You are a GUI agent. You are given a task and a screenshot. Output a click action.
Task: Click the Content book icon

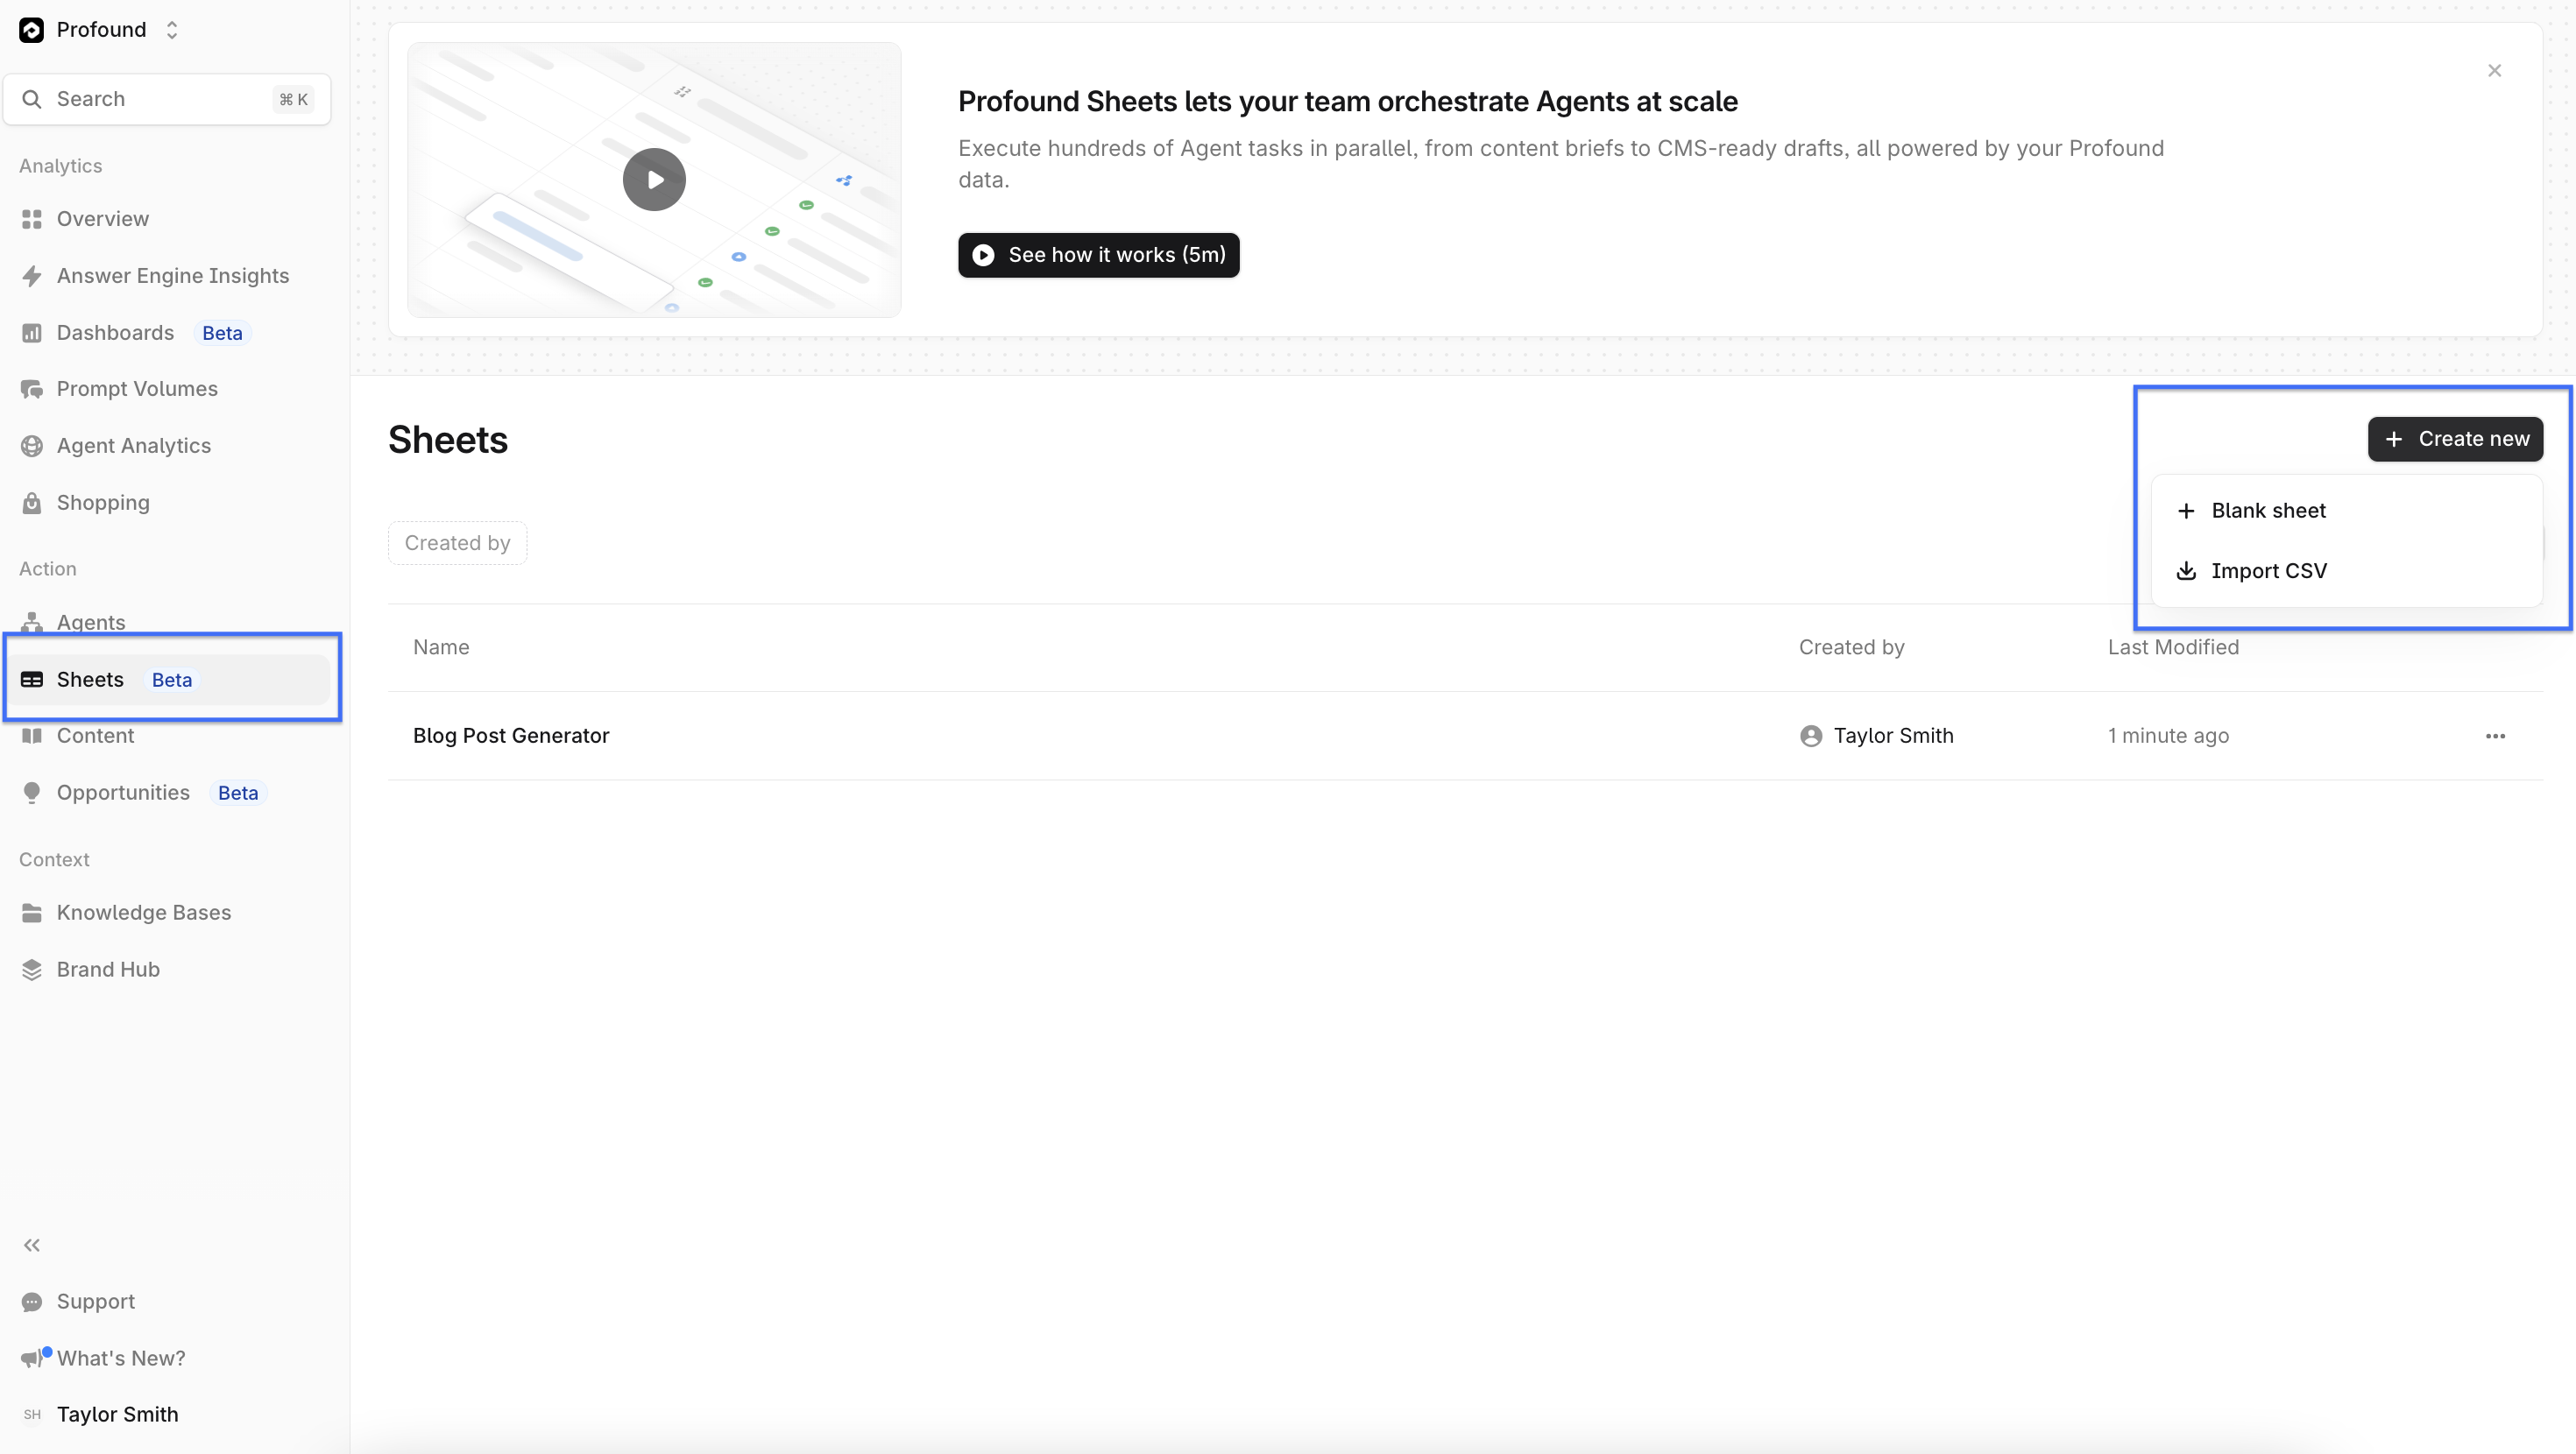pos(32,736)
